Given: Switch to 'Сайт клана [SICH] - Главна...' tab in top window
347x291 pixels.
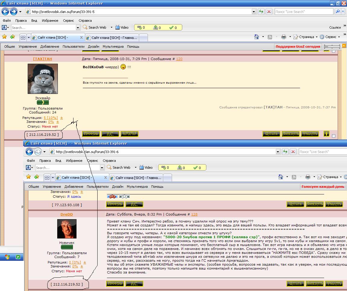Looking at the screenshot, I should tap(112, 38).
